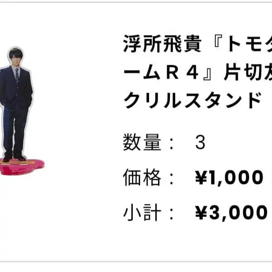
Task: Click the figure's navy blazer
Action: click(x=16, y=88)
